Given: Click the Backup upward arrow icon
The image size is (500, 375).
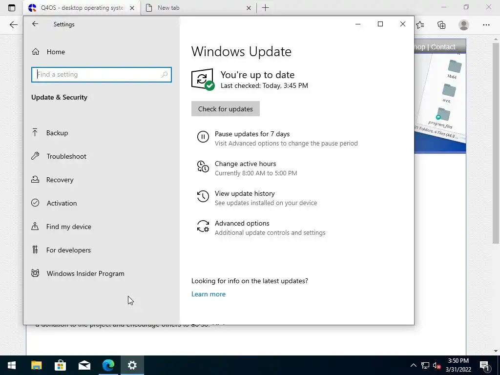Looking at the screenshot, I should [35, 132].
